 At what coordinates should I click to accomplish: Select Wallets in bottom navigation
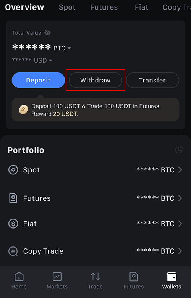tap(172, 280)
